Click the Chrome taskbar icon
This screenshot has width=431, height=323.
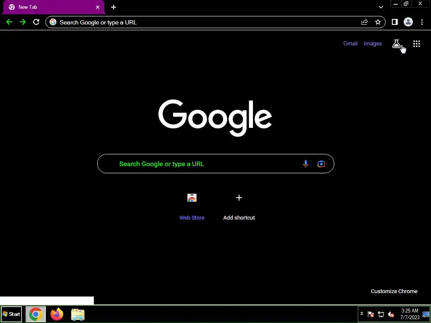pos(35,314)
